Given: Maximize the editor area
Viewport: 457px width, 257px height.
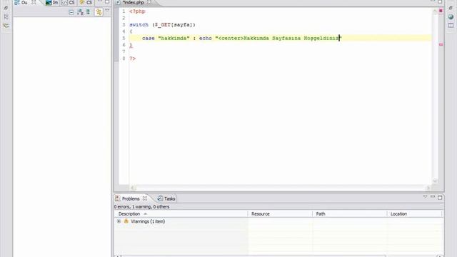Looking at the screenshot, I should [440, 1].
